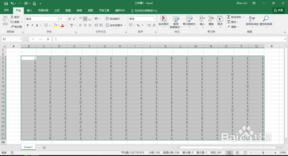Click the Insert Function fx button
The height and width of the screenshot is (156, 288).
click(48, 39)
